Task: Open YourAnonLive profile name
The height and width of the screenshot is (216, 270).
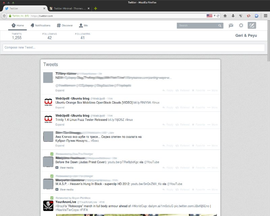Action: coord(66,202)
